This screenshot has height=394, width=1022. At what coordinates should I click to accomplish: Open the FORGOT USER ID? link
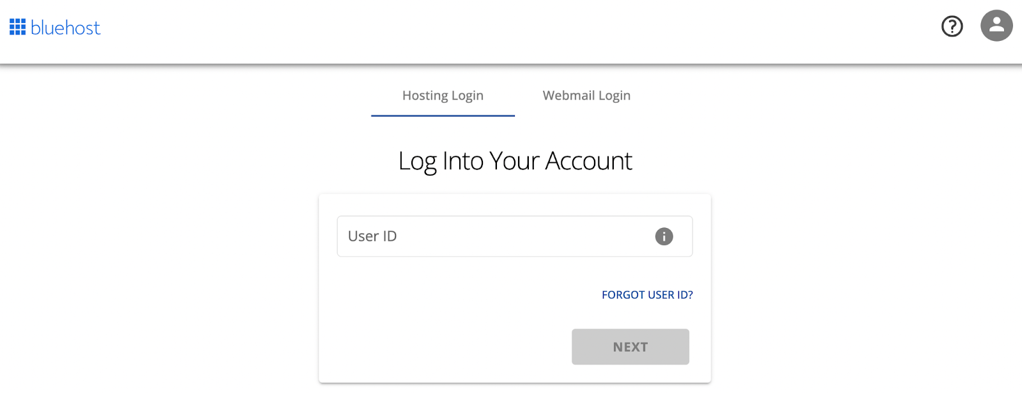[x=647, y=294]
